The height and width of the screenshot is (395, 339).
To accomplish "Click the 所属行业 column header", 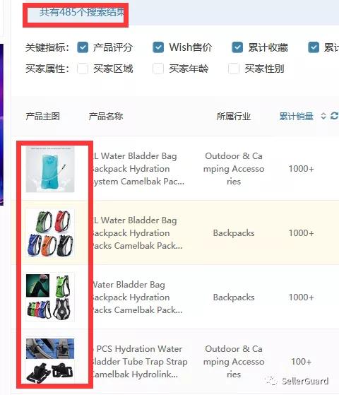I will click(x=234, y=116).
